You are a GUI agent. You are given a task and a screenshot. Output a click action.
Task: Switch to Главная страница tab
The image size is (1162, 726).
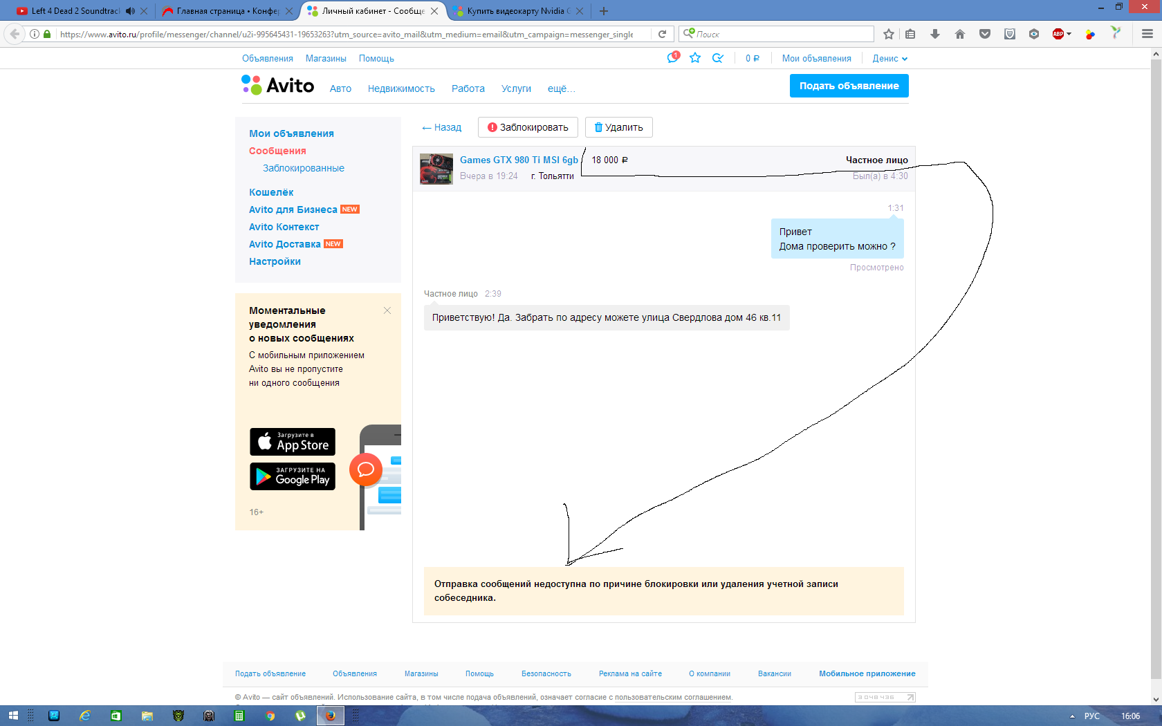click(228, 11)
